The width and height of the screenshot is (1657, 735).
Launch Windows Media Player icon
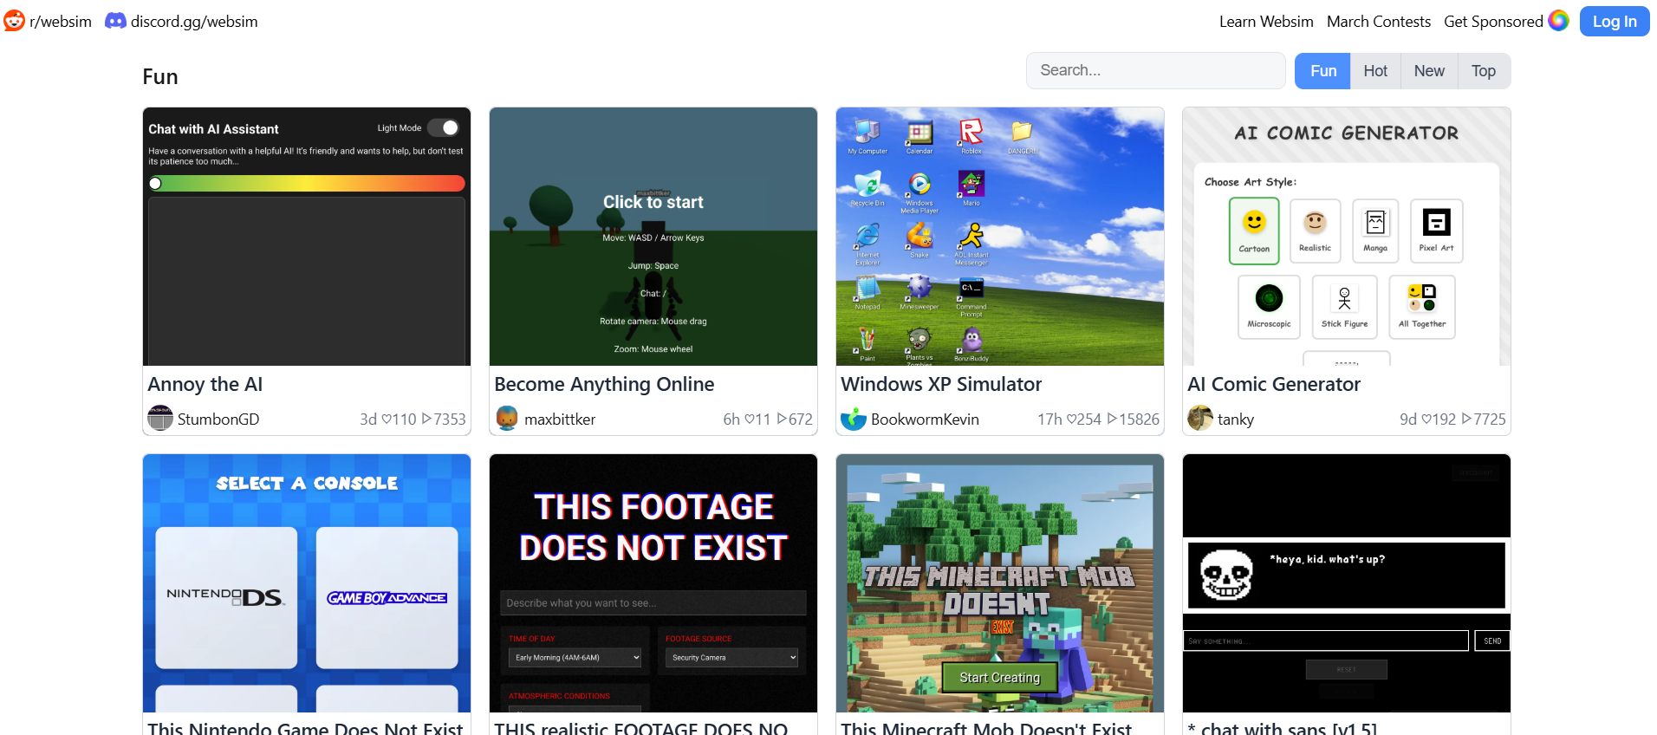[x=919, y=192]
